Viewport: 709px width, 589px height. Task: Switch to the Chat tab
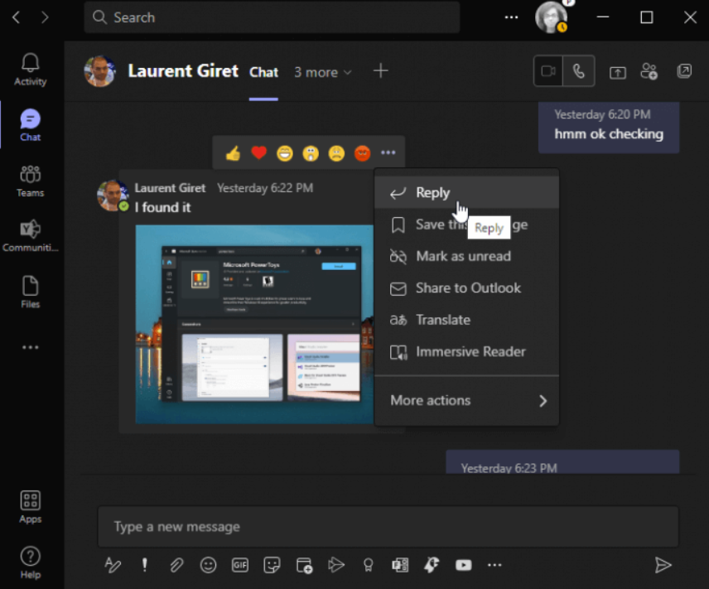point(263,72)
